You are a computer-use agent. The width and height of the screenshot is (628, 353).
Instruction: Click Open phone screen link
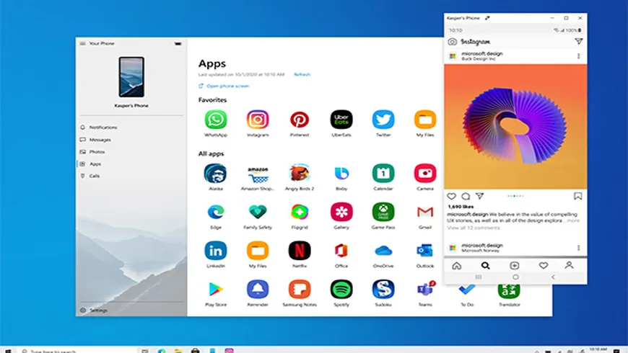tap(224, 86)
